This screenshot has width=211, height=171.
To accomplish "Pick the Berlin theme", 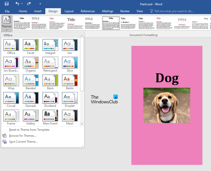I will coord(70,80).
